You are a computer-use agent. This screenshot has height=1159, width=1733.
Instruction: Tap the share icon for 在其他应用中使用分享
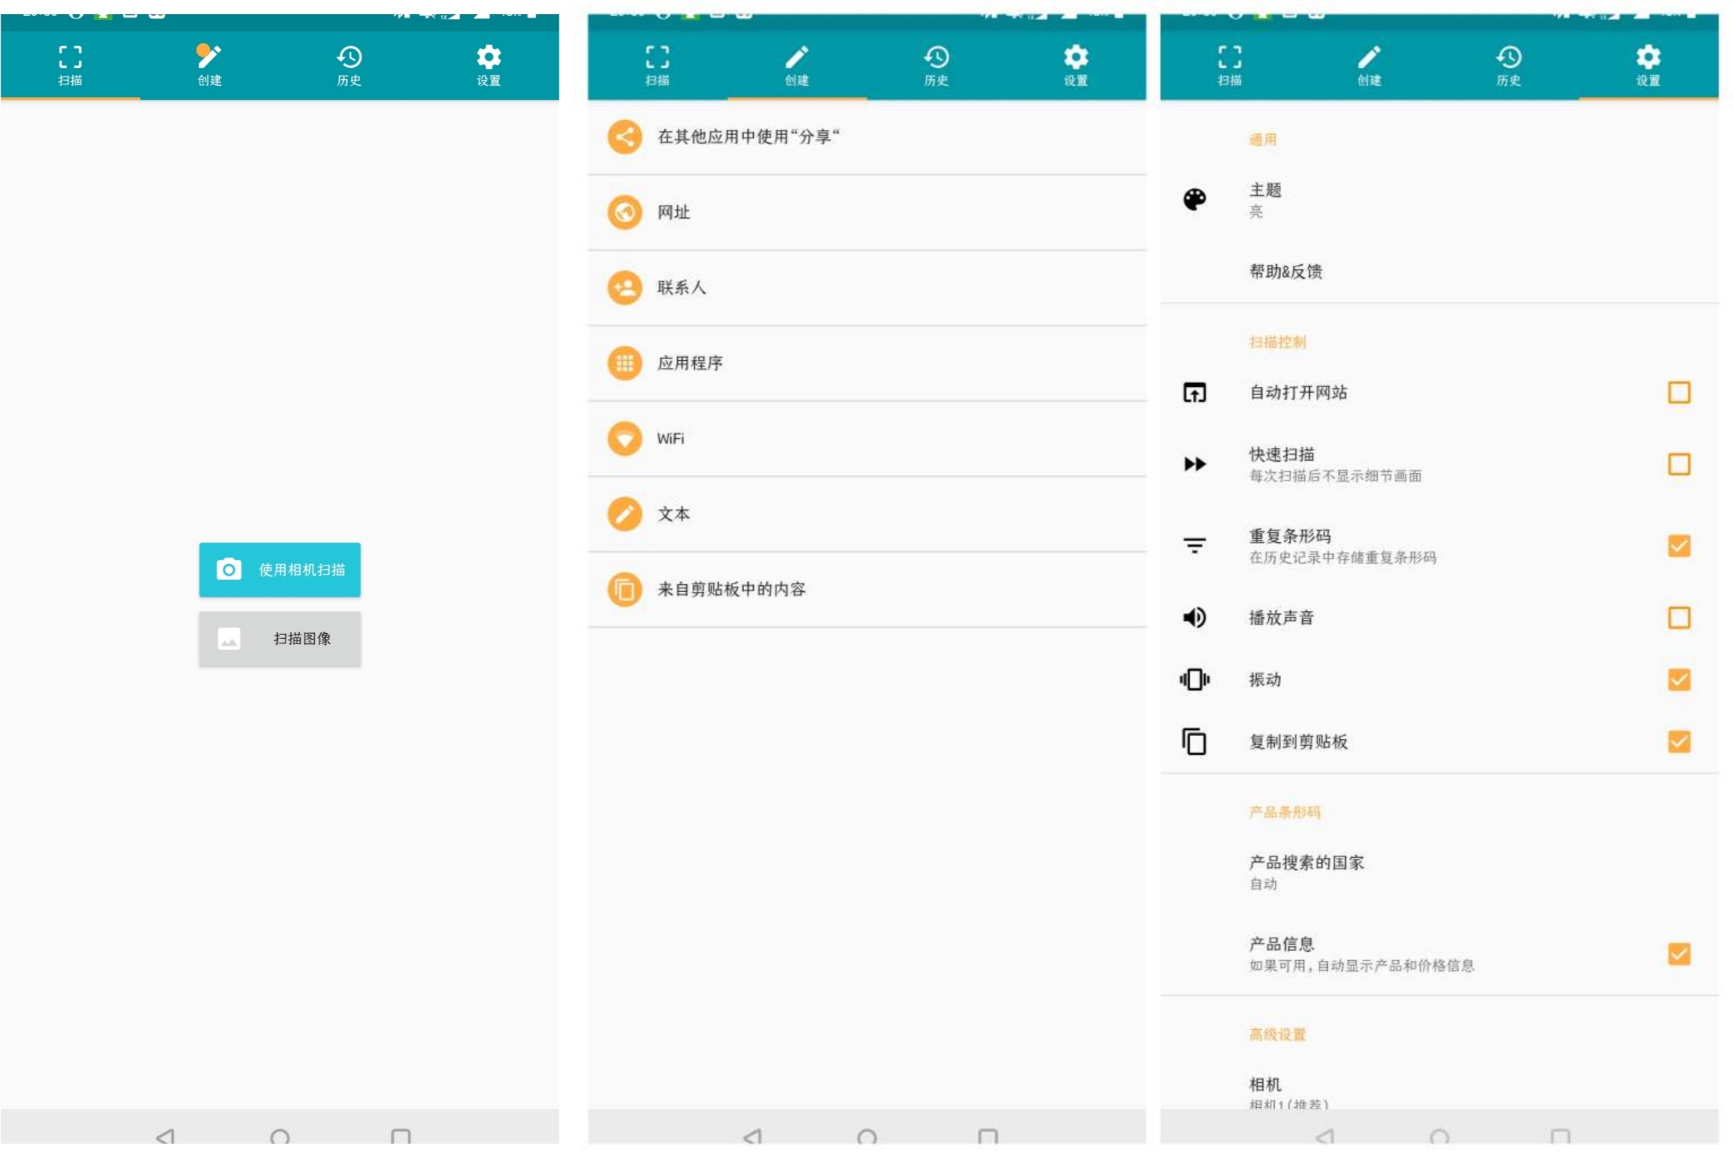click(x=625, y=137)
